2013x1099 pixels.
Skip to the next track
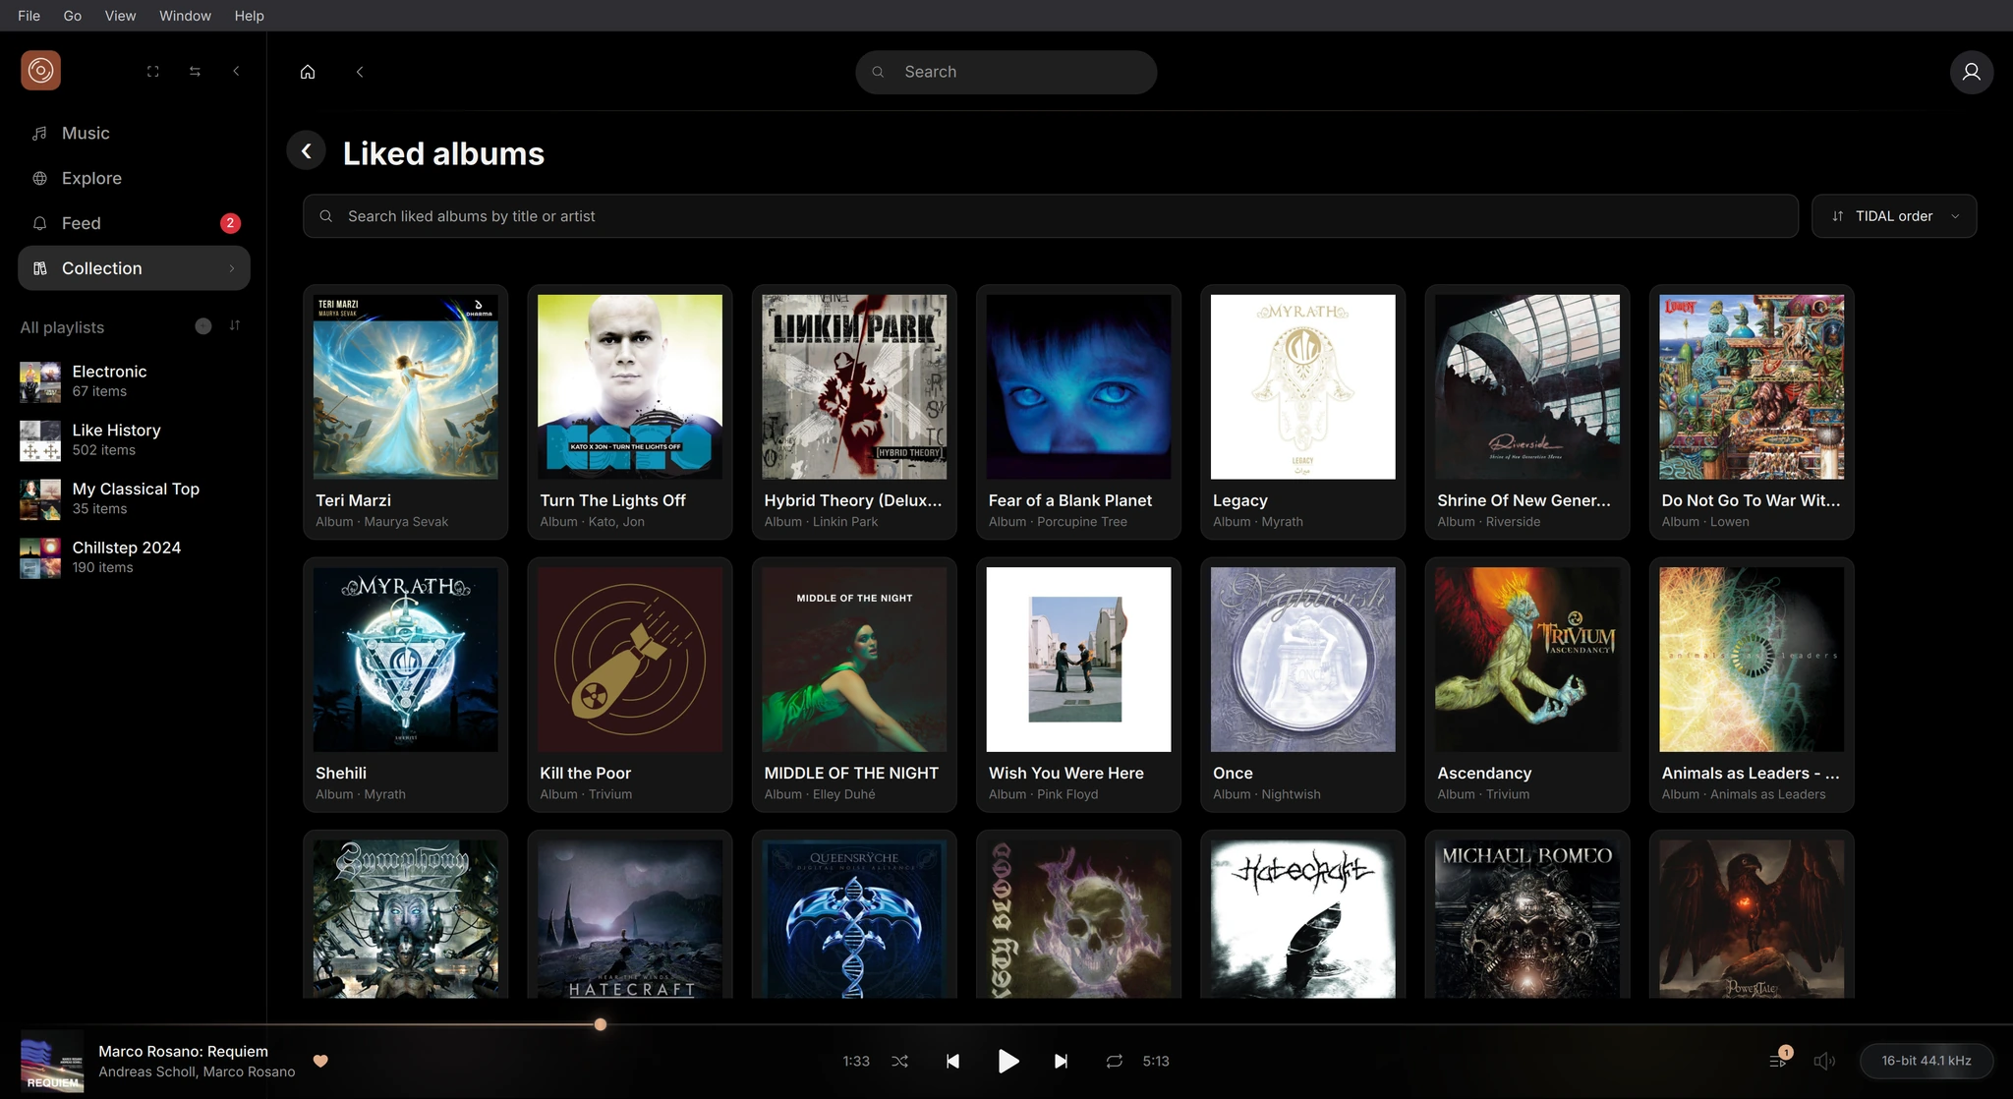pos(1061,1061)
